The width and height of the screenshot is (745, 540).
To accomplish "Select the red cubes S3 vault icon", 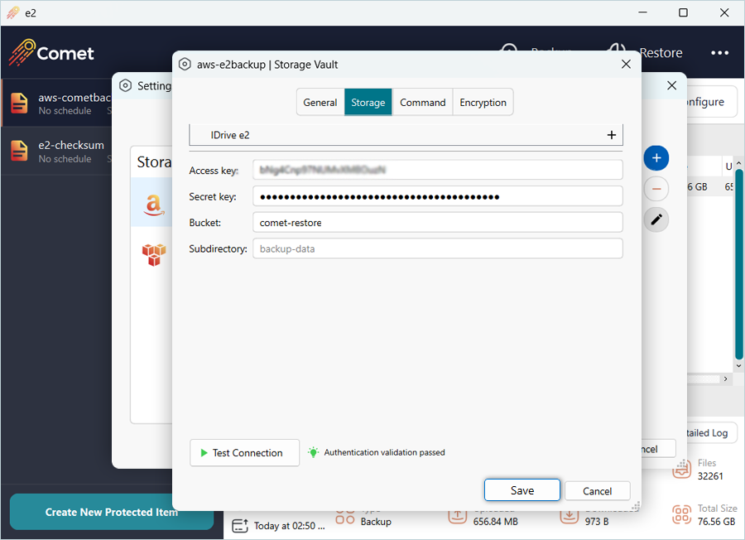I will pos(154,254).
